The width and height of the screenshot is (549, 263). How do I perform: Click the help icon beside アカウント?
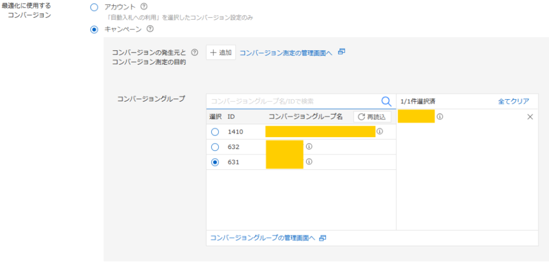144,7
